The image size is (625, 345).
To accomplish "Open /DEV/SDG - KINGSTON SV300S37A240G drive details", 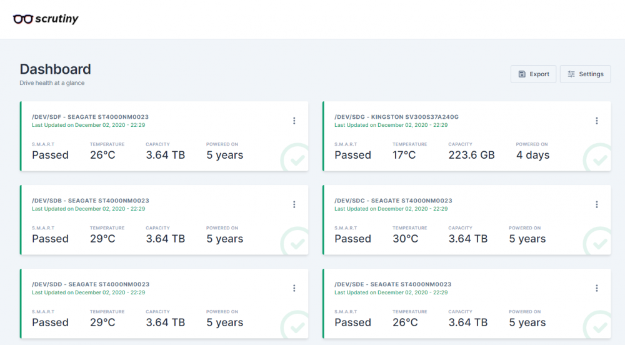I will tap(397, 117).
